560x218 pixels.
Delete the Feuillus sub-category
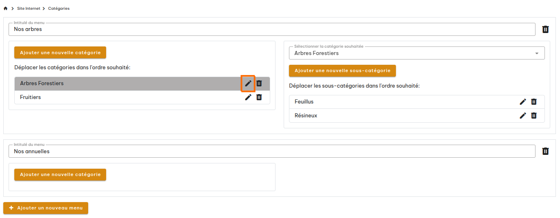point(533,101)
